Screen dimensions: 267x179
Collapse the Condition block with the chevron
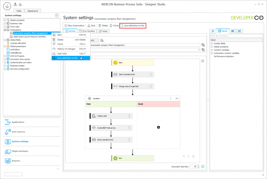pos(177,99)
